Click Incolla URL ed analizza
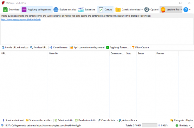 [x=15, y=48]
